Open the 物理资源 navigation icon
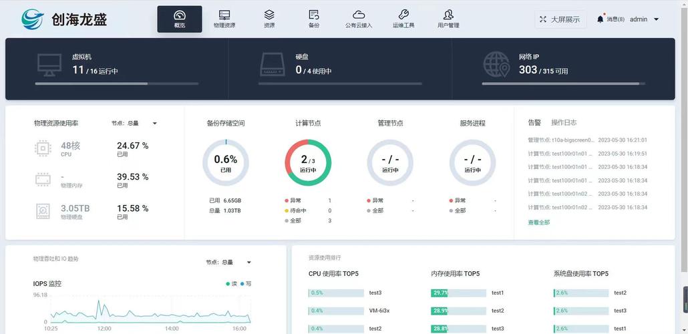The image size is (688, 334). point(224,15)
